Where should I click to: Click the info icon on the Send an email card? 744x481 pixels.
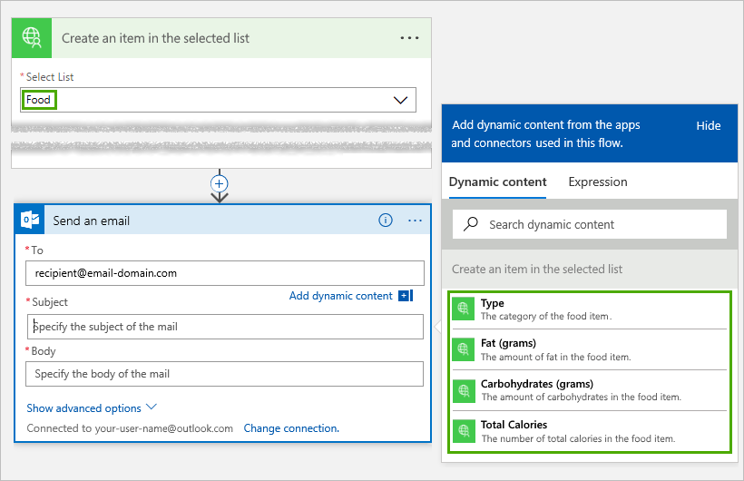(x=386, y=221)
